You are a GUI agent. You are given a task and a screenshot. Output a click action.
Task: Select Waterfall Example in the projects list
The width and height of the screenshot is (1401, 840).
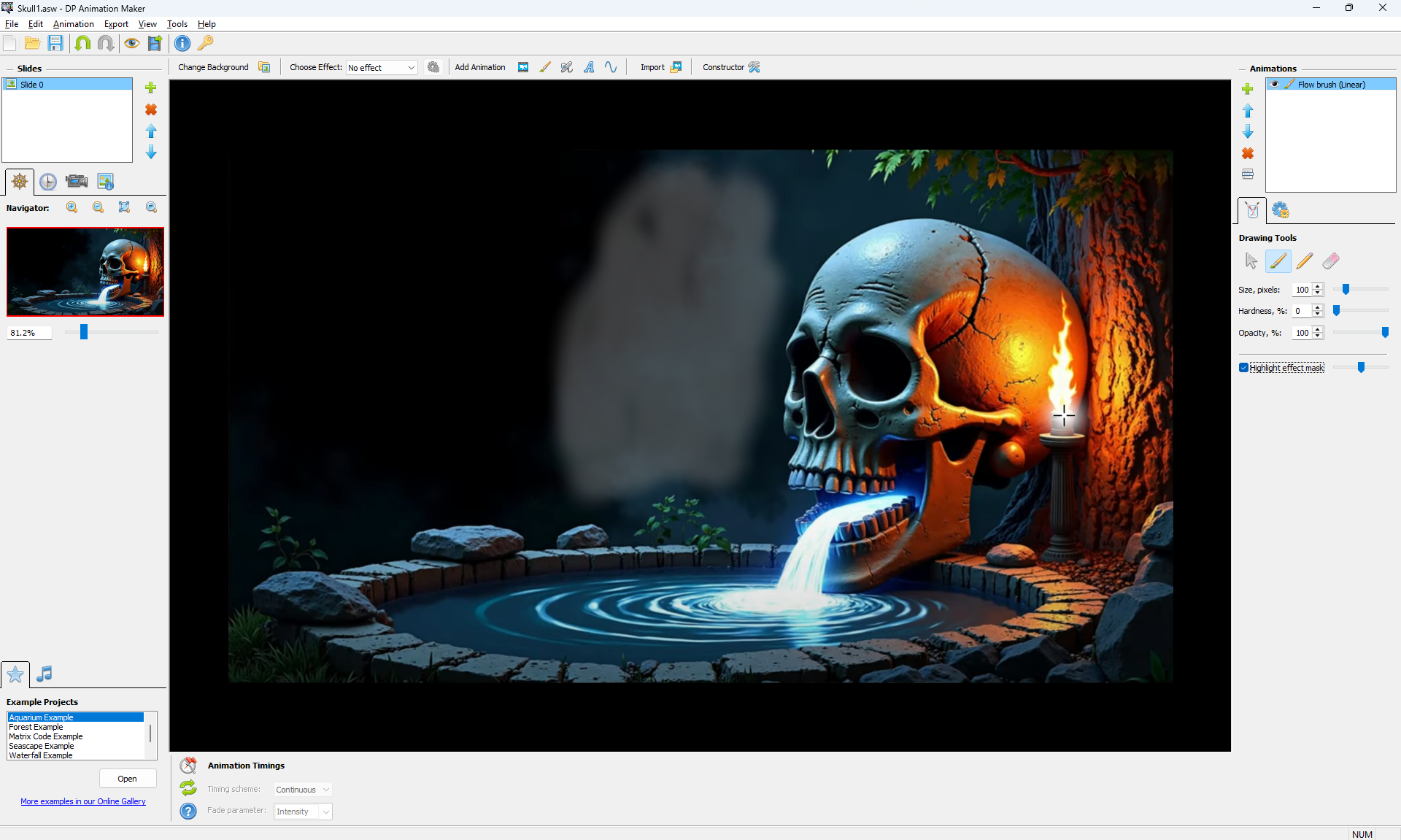(x=41, y=755)
